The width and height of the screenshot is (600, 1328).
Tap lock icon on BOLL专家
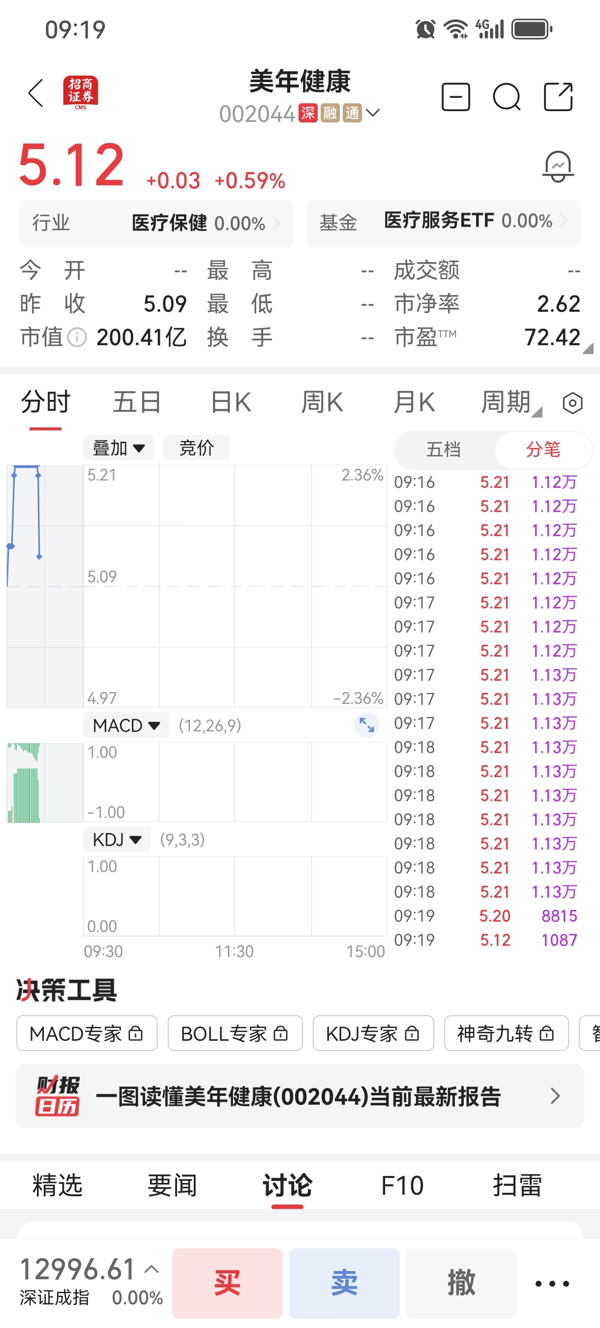point(280,1033)
